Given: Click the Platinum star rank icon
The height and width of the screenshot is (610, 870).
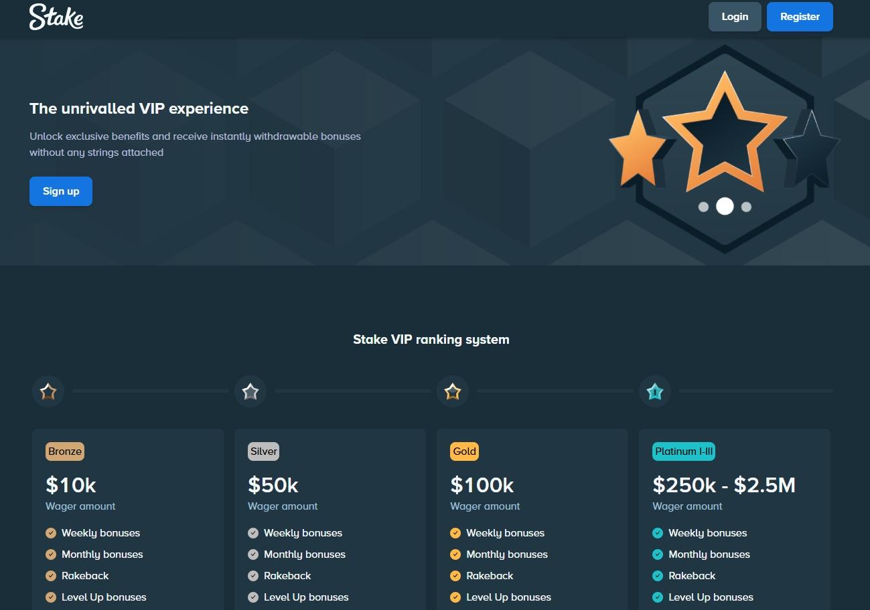Looking at the screenshot, I should pos(655,391).
